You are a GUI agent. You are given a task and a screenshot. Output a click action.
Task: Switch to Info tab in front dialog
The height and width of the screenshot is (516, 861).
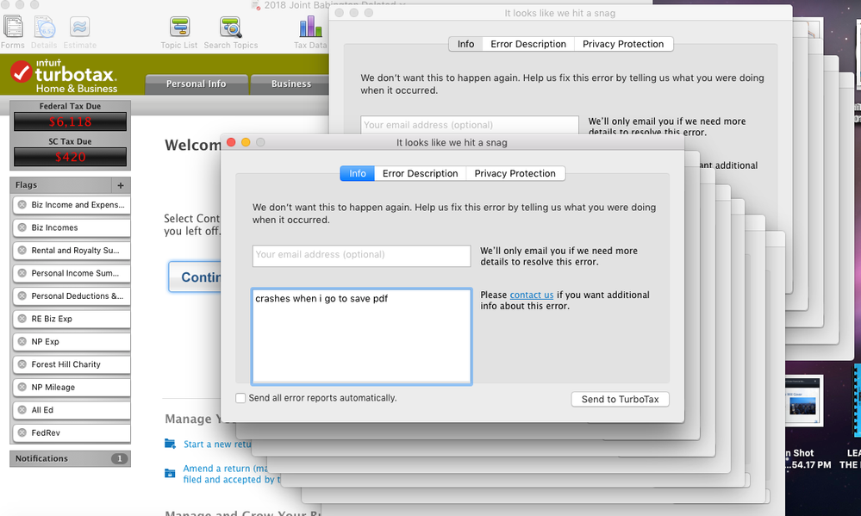(x=358, y=173)
